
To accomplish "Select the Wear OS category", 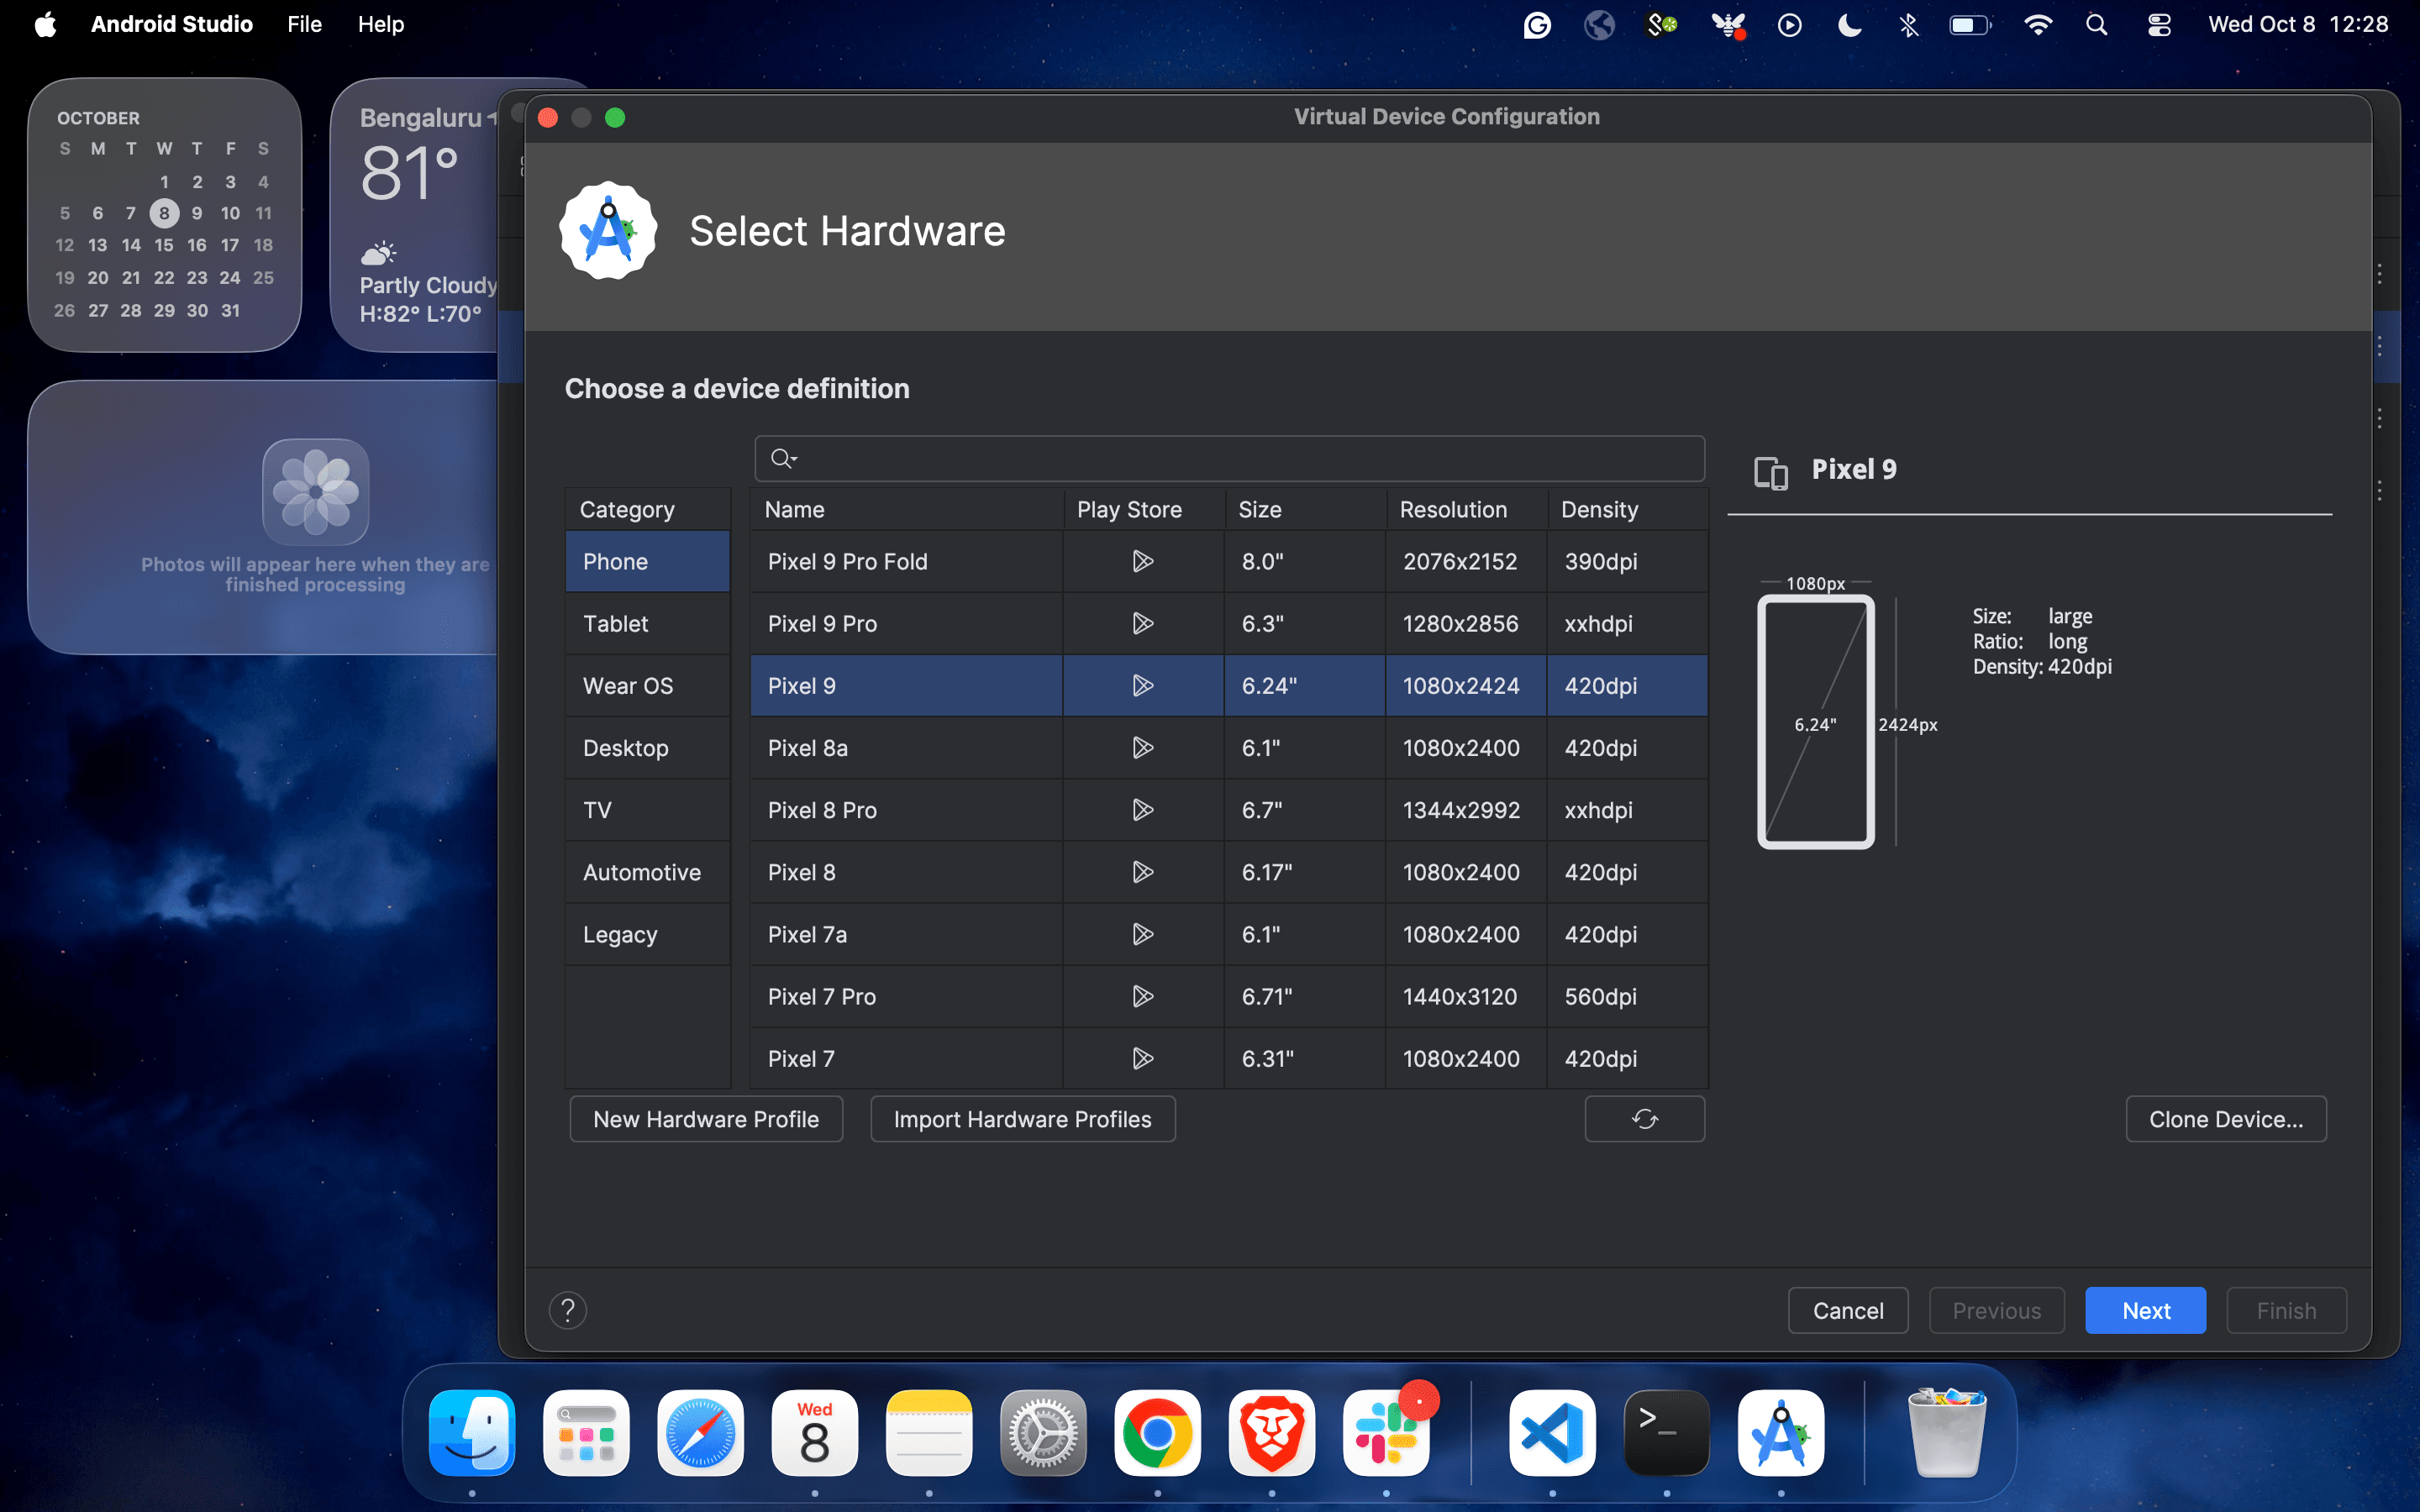I will (628, 686).
